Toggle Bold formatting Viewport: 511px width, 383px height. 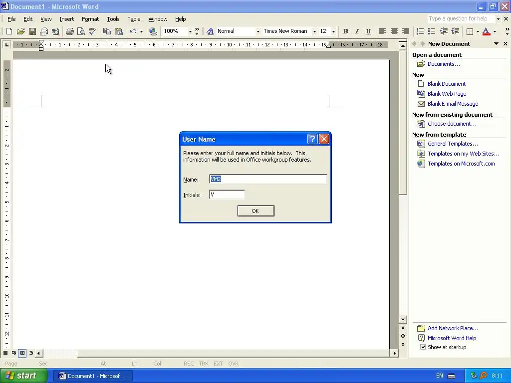(x=345, y=31)
